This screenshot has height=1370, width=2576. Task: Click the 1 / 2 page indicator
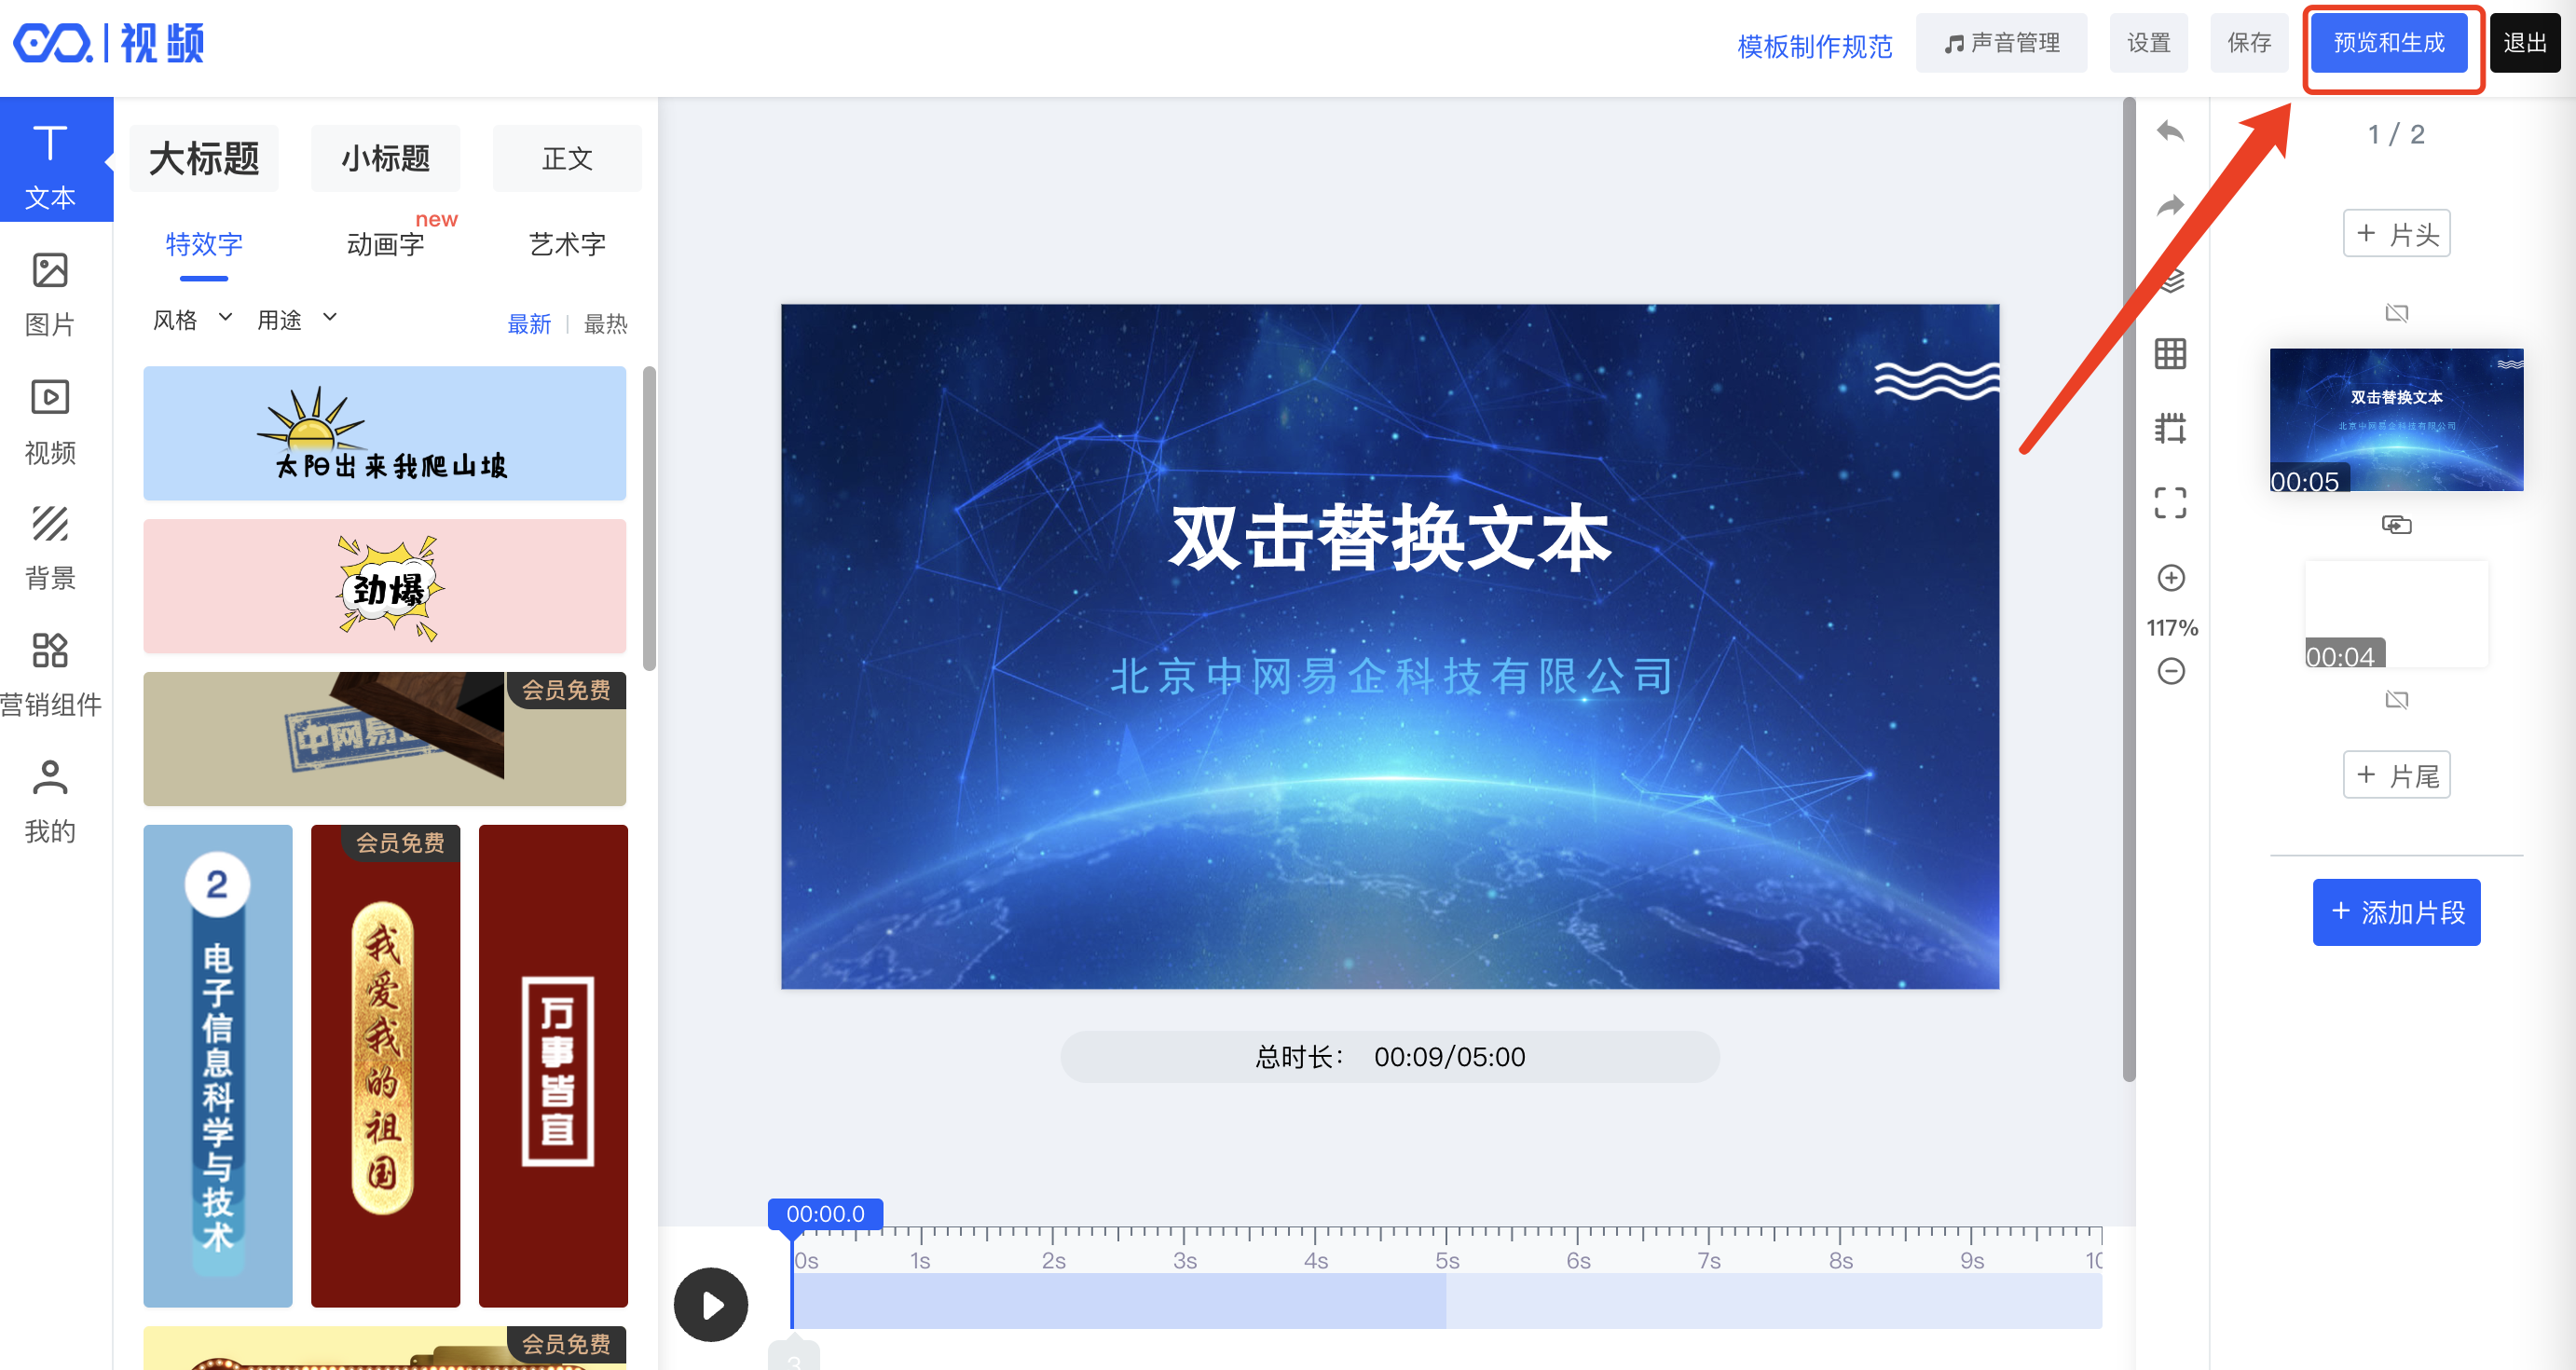click(2396, 134)
